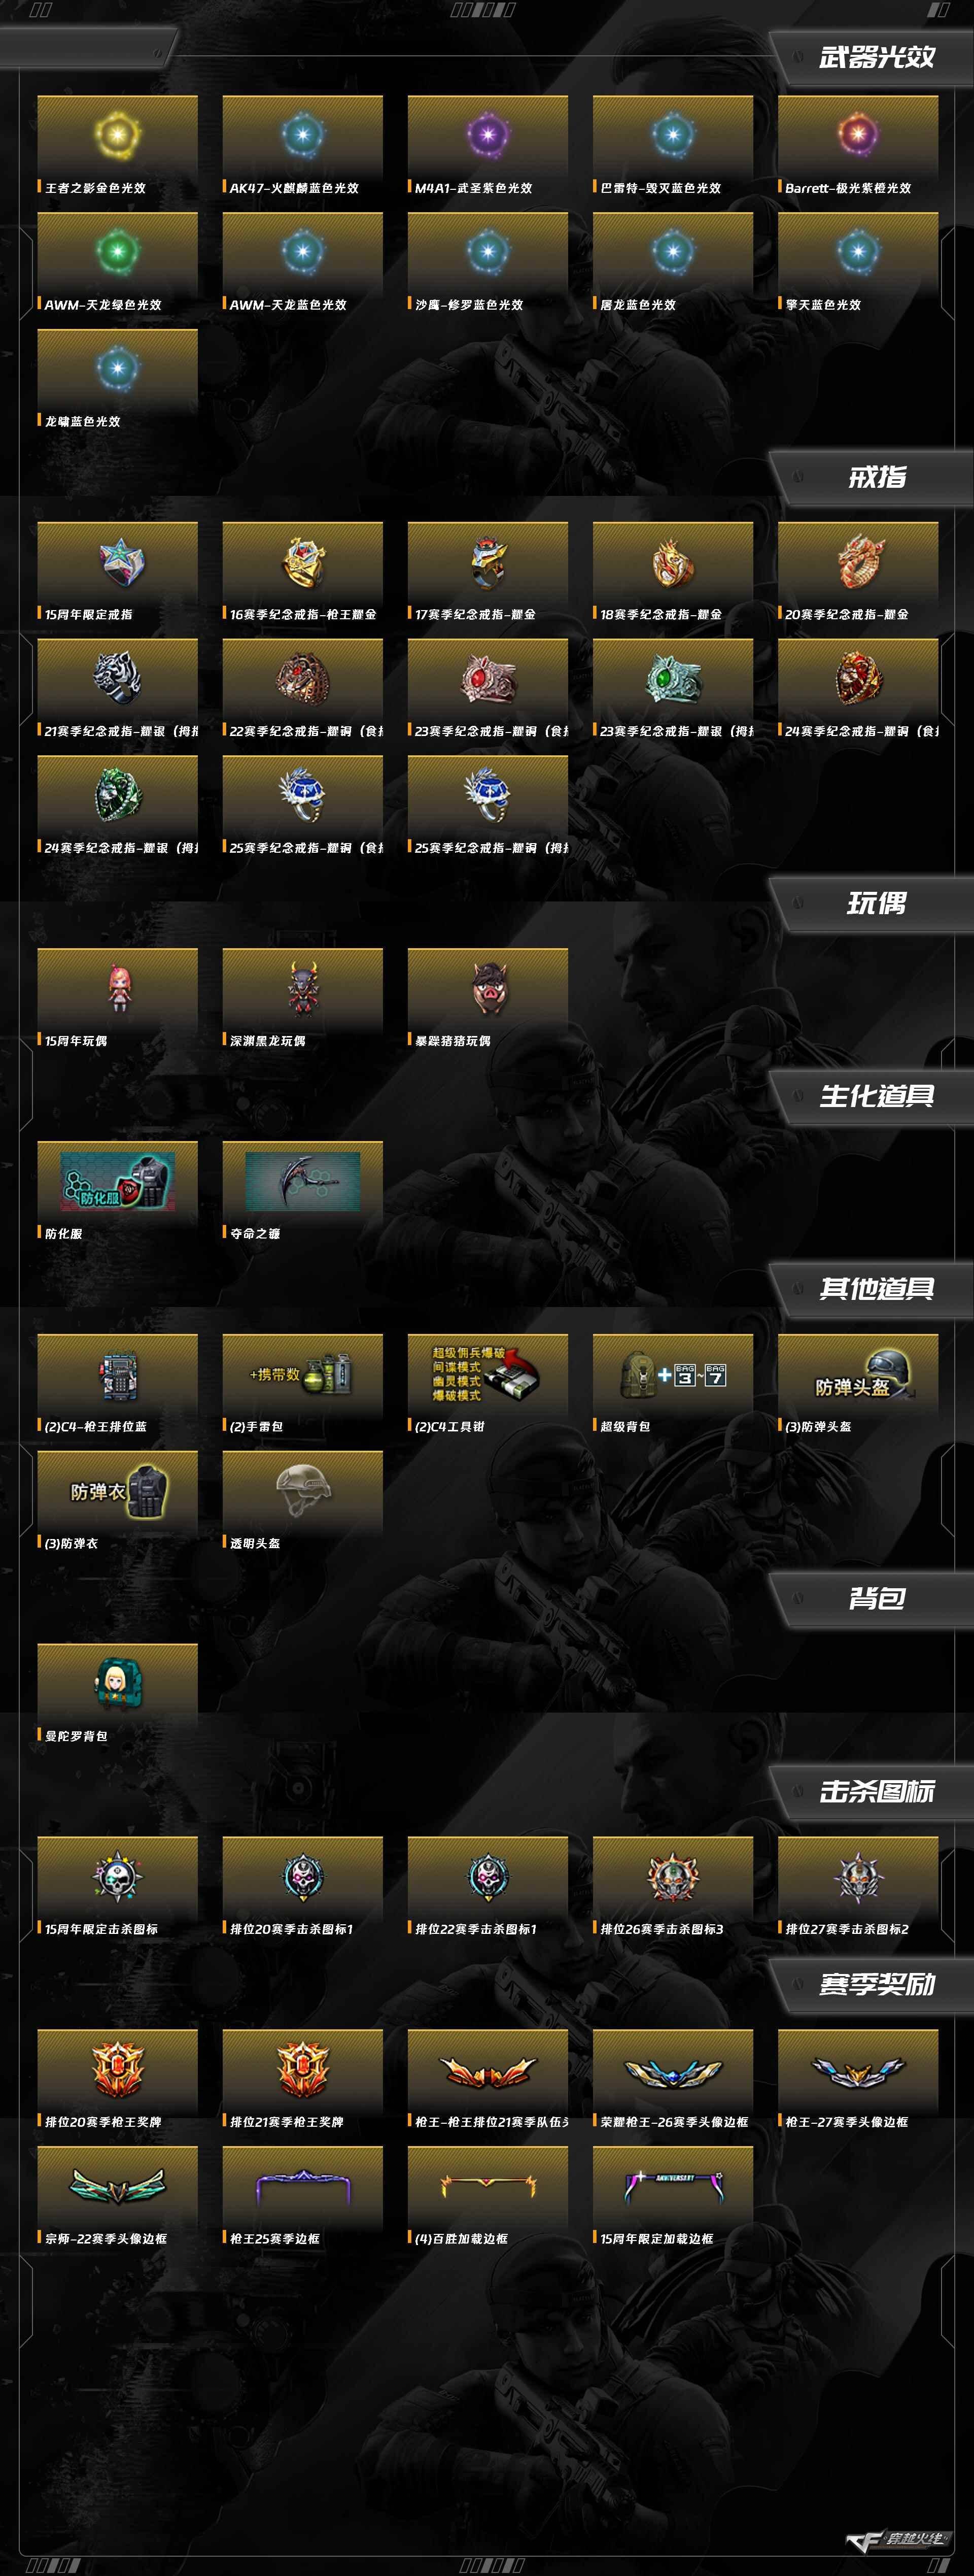The height and width of the screenshot is (2576, 974).
Task: Click the M4A1-武圣紫色光效 purple glow thumbnail
Action: tap(488, 135)
